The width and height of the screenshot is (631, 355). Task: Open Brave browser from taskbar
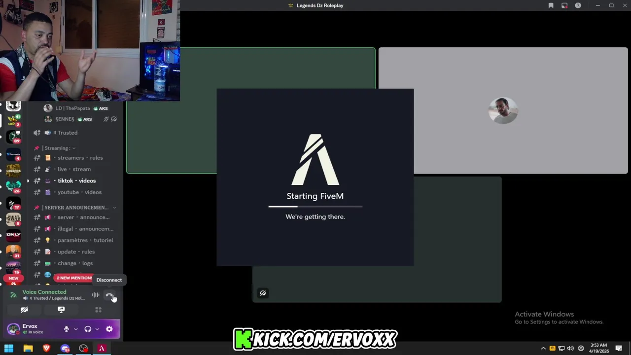click(x=46, y=349)
